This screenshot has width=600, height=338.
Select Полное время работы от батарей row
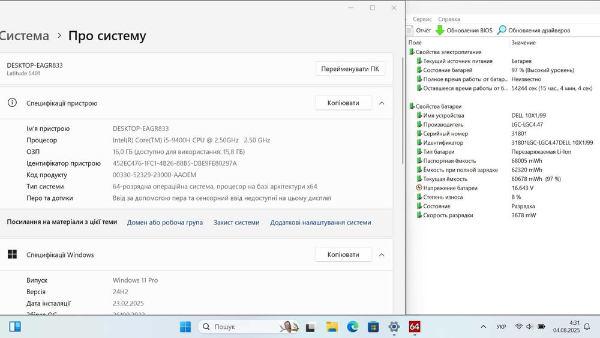(505, 79)
